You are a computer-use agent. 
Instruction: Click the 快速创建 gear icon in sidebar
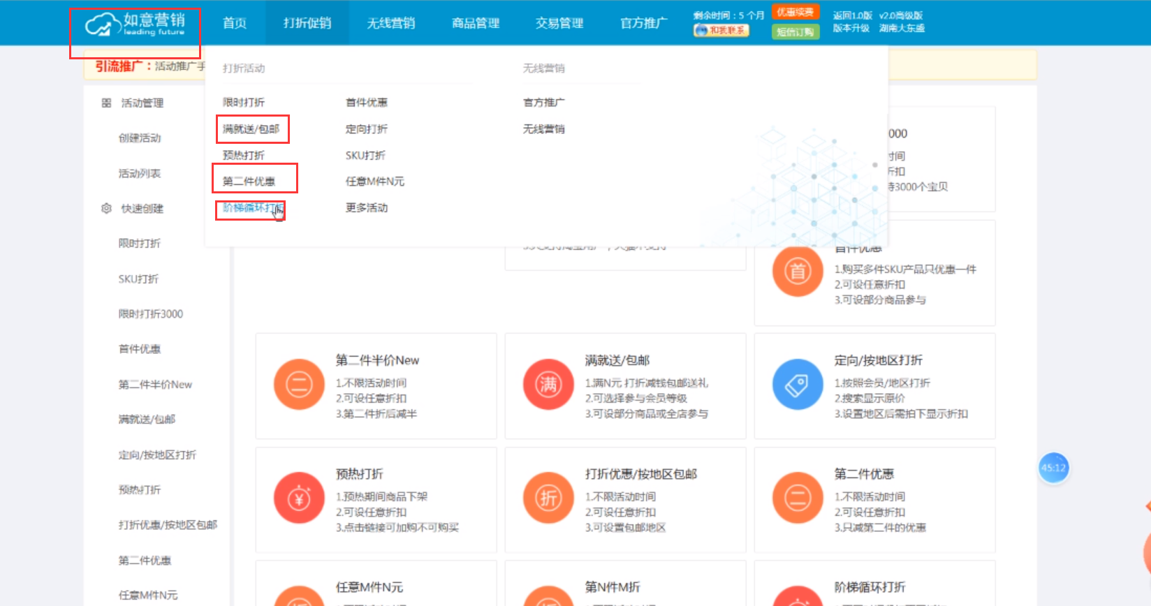(106, 208)
